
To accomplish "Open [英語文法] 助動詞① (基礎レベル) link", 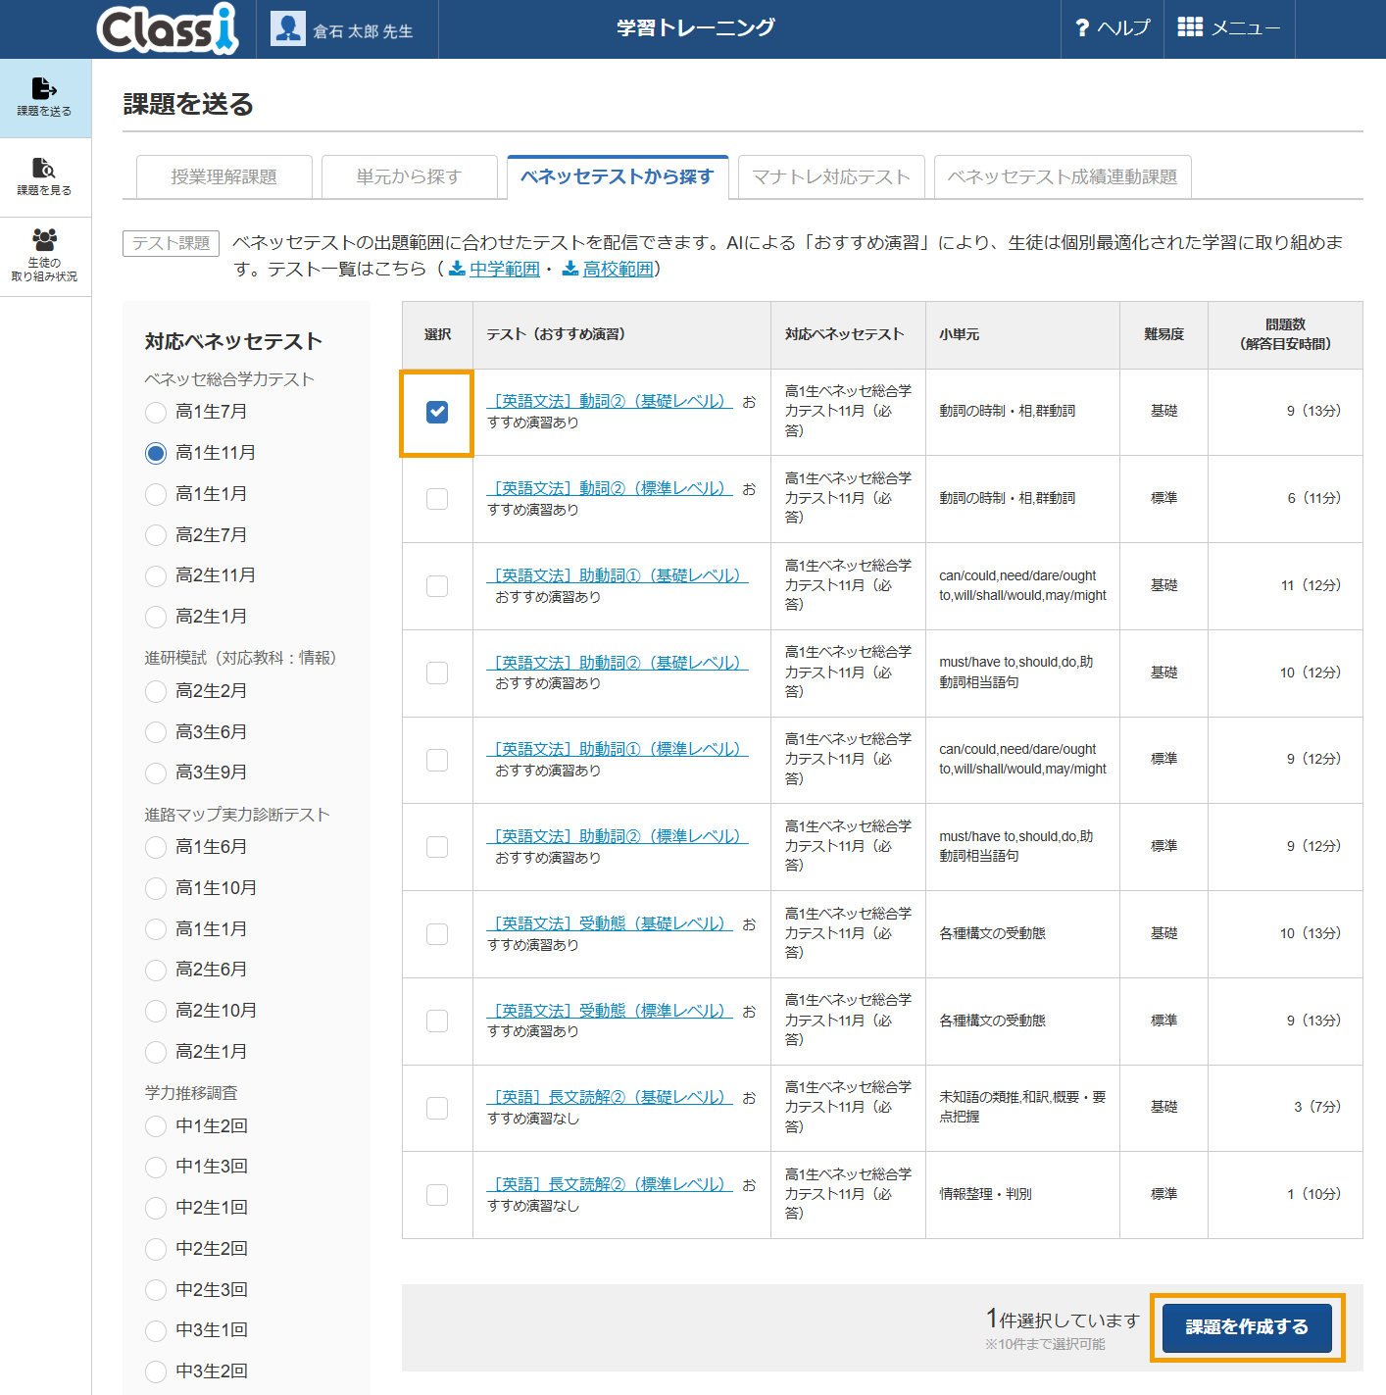I will coord(618,575).
